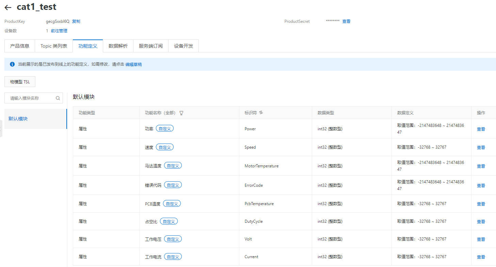
Task: Click the 自定义 tag beside PCB温度
Action: click(172, 203)
